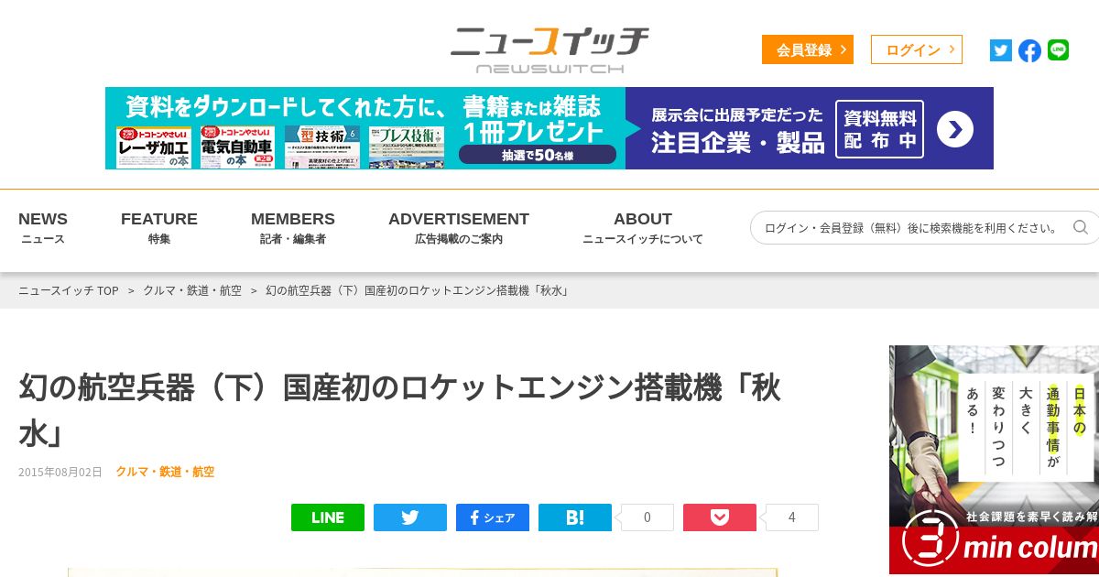Open the Twitter icon in the header

1000,50
